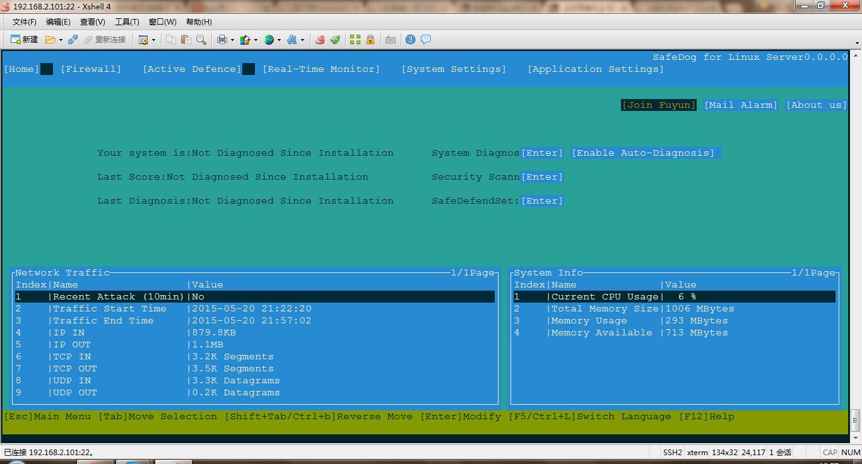862x464 pixels.
Task: Click the keyboard mapping icon
Action: point(391,40)
